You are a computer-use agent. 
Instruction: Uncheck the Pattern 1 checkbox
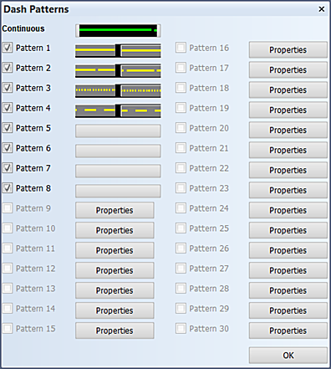[8, 48]
